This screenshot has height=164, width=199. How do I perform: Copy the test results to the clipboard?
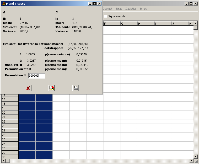pos(52,88)
